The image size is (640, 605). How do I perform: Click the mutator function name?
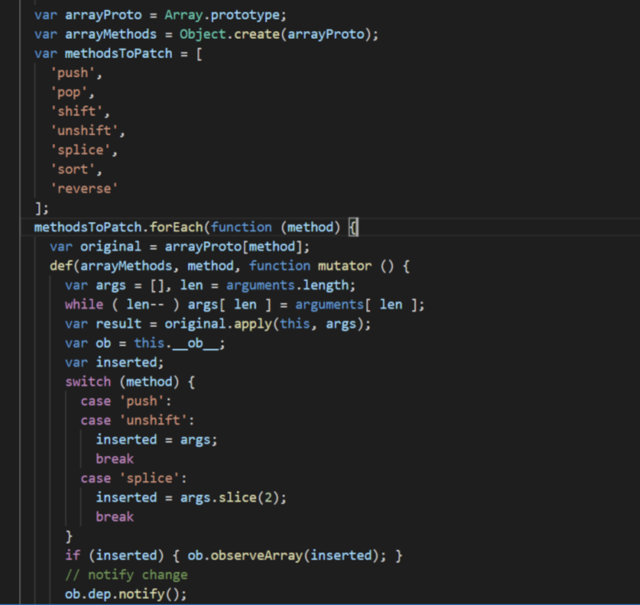tap(344, 266)
